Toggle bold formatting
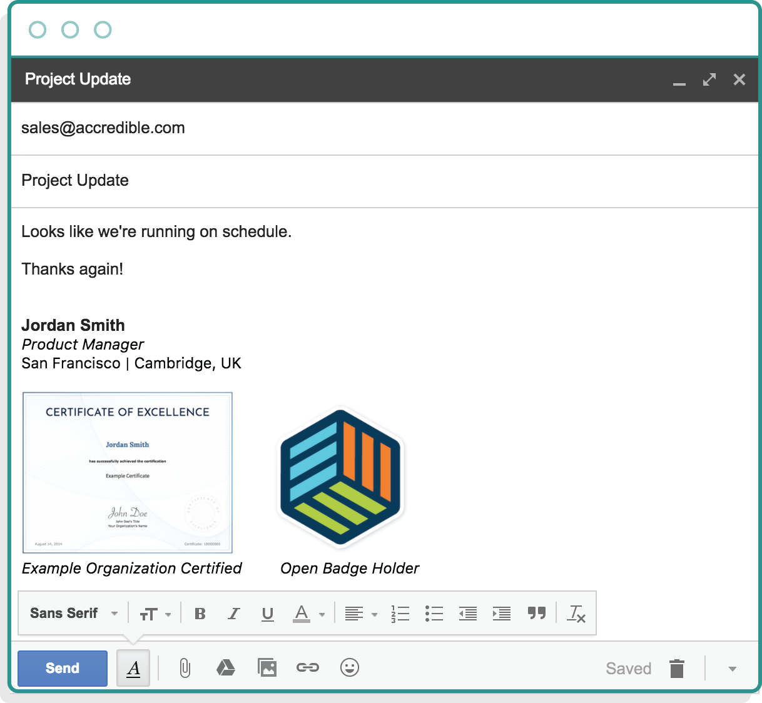 click(x=200, y=614)
